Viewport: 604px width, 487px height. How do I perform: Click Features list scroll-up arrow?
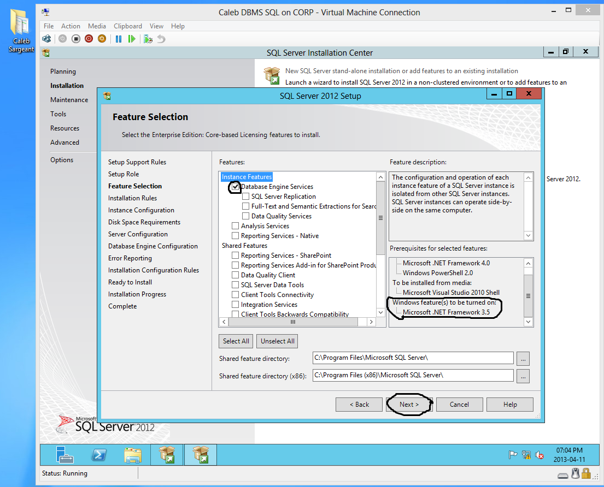click(x=380, y=177)
